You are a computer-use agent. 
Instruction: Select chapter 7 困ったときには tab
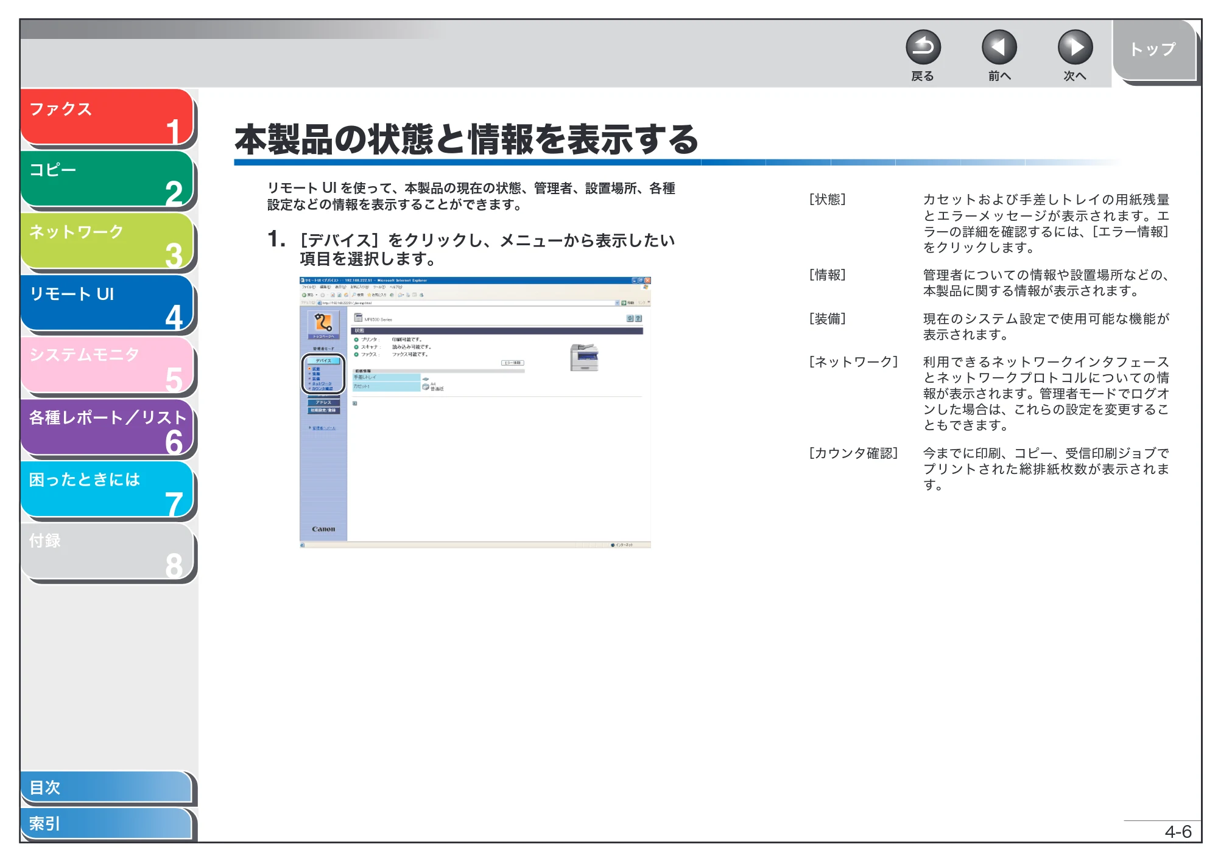point(107,489)
